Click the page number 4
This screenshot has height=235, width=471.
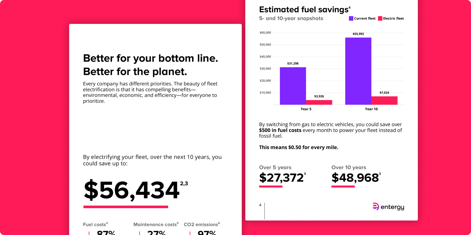click(x=260, y=205)
